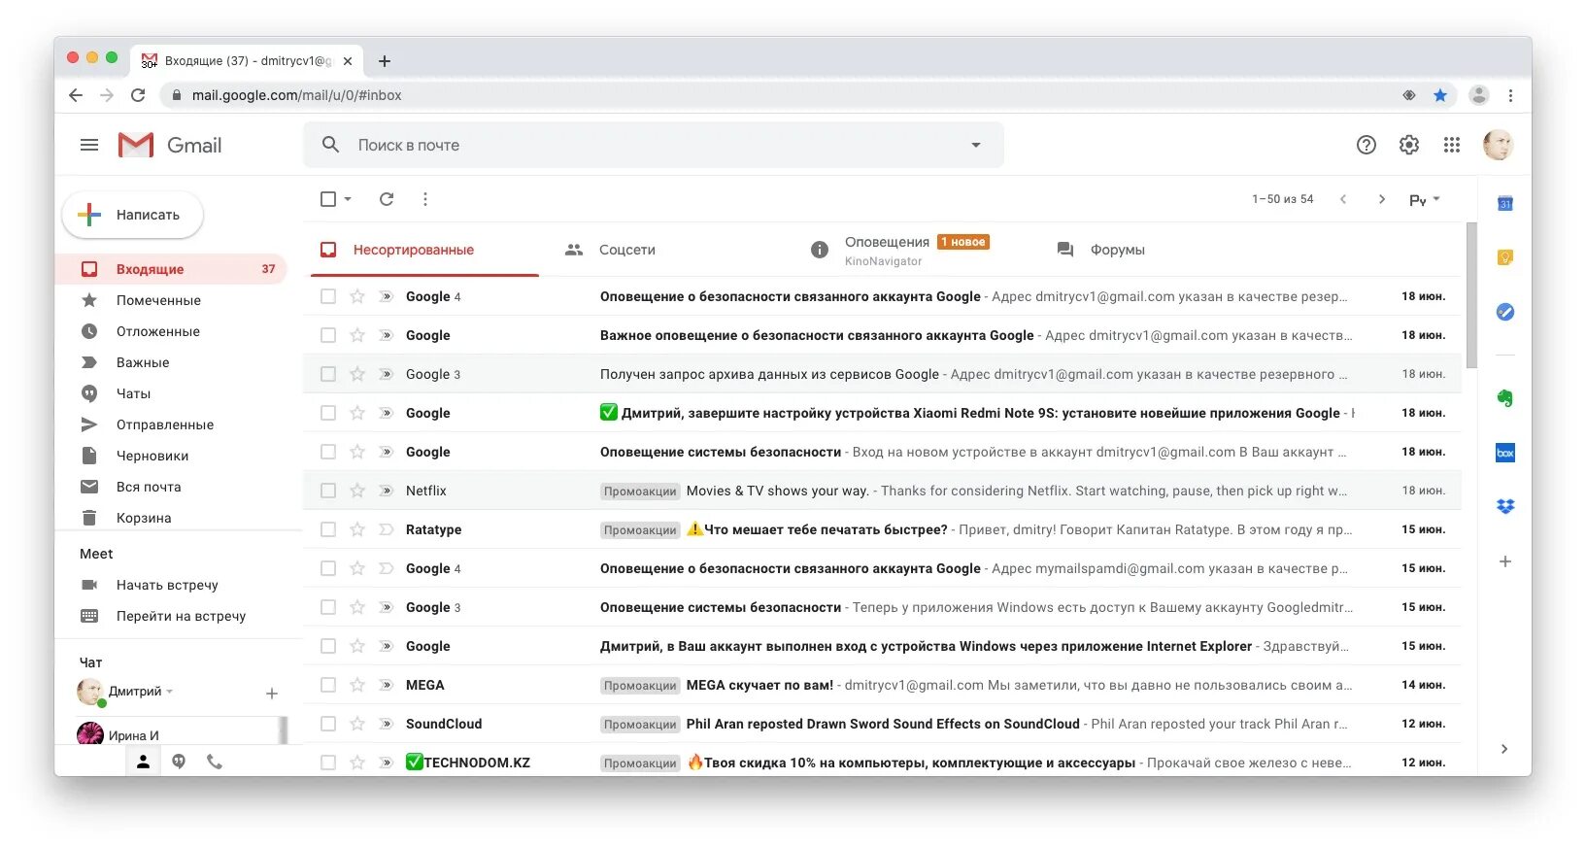Open the Dropbox add-on icon
The height and width of the screenshot is (848, 1586).
(x=1505, y=506)
